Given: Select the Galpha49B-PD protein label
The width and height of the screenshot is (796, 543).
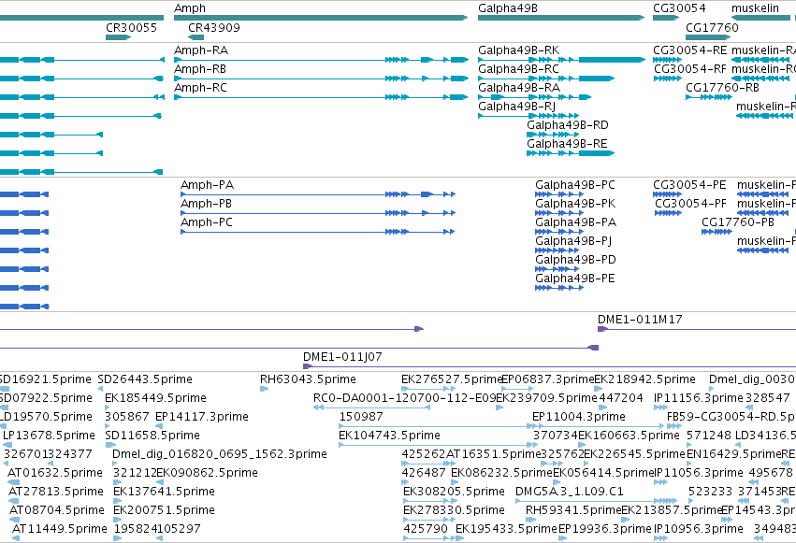Looking at the screenshot, I should [x=575, y=260].
